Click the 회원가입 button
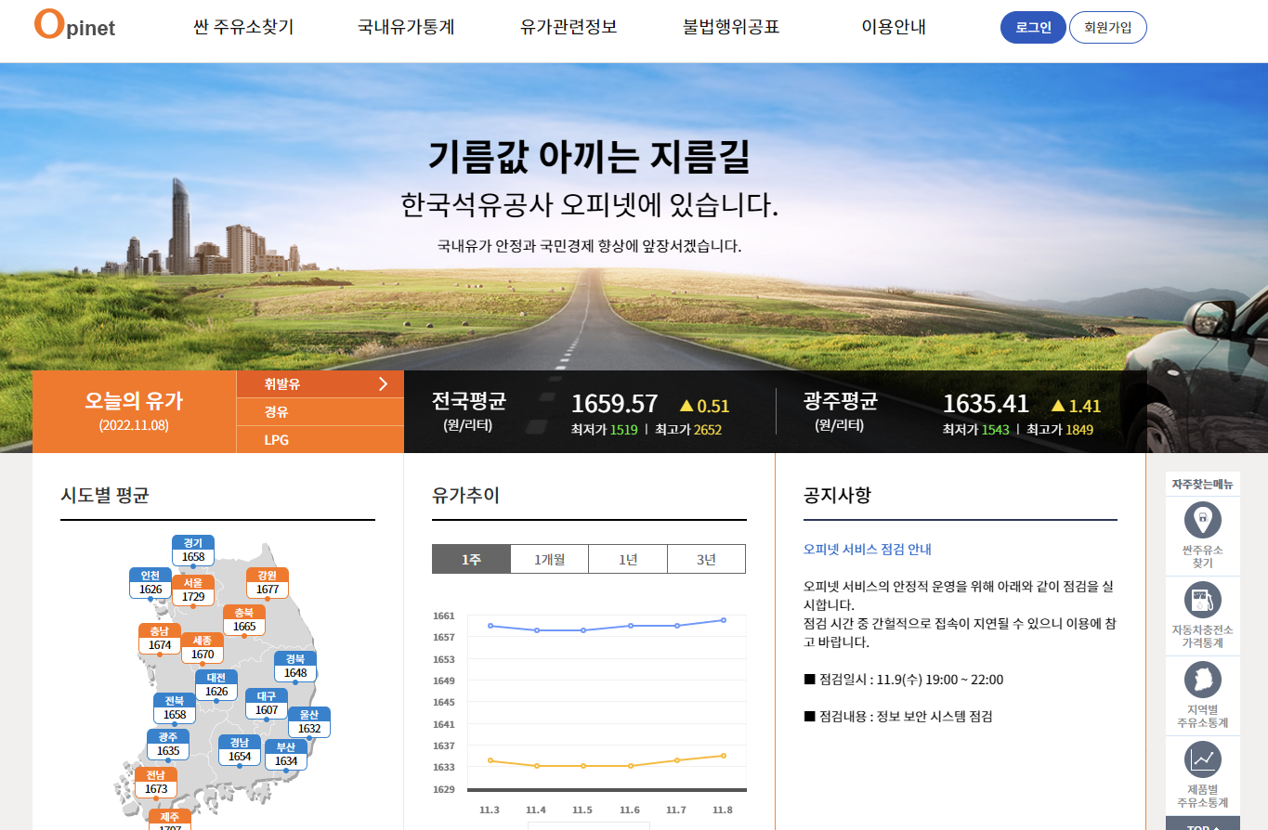Viewport: 1268px width, 830px height. 1108,28
